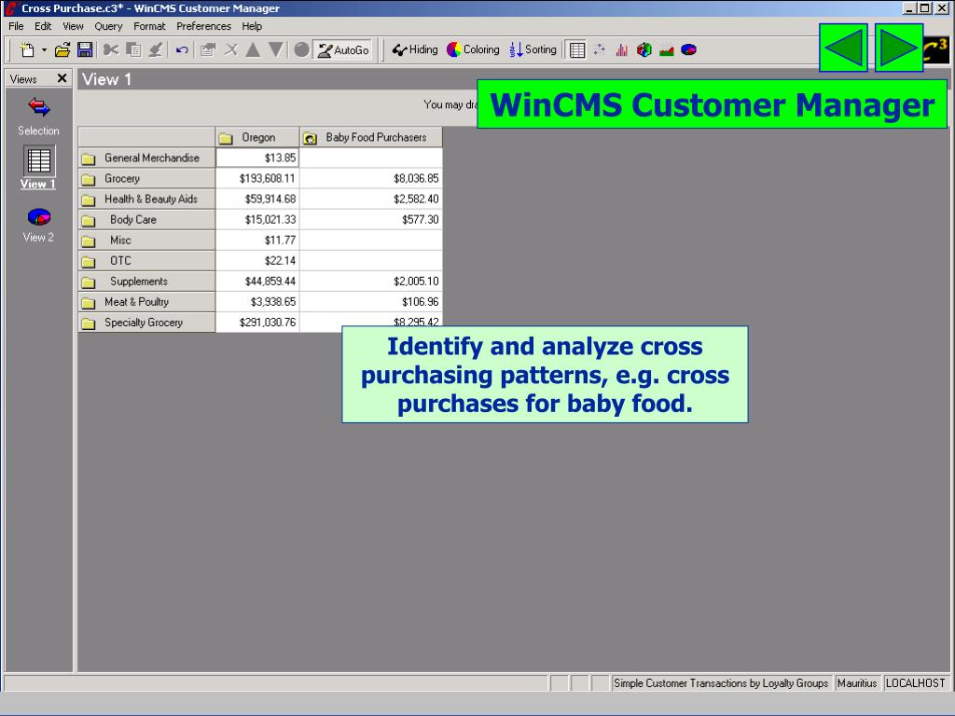This screenshot has height=716, width=955.
Task: Select the Specialty Grocery row header
Action: click(146, 323)
